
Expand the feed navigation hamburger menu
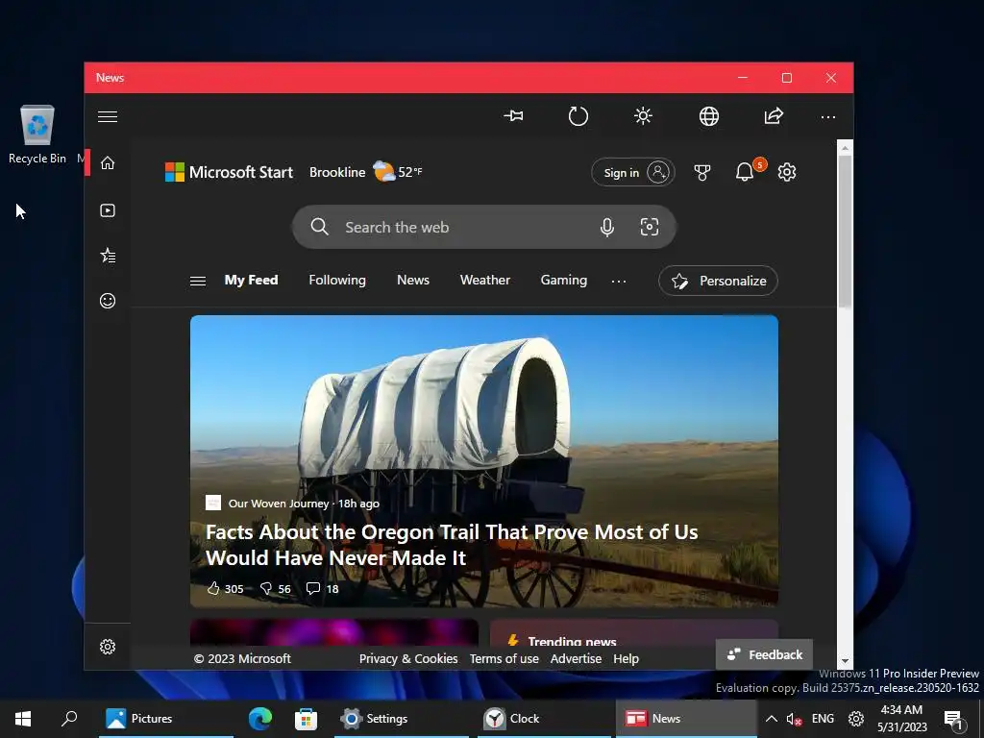point(198,281)
